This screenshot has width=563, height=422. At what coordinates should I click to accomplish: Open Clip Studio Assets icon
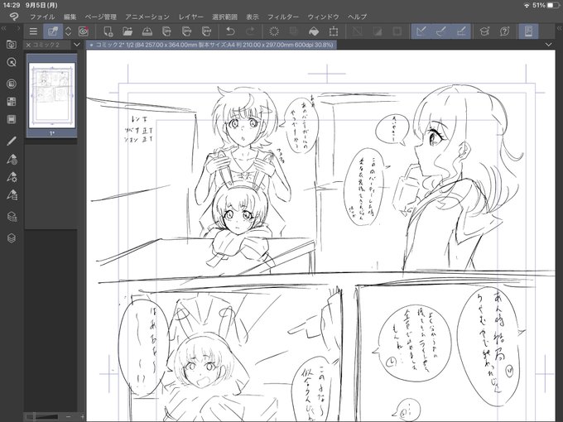pos(484,31)
